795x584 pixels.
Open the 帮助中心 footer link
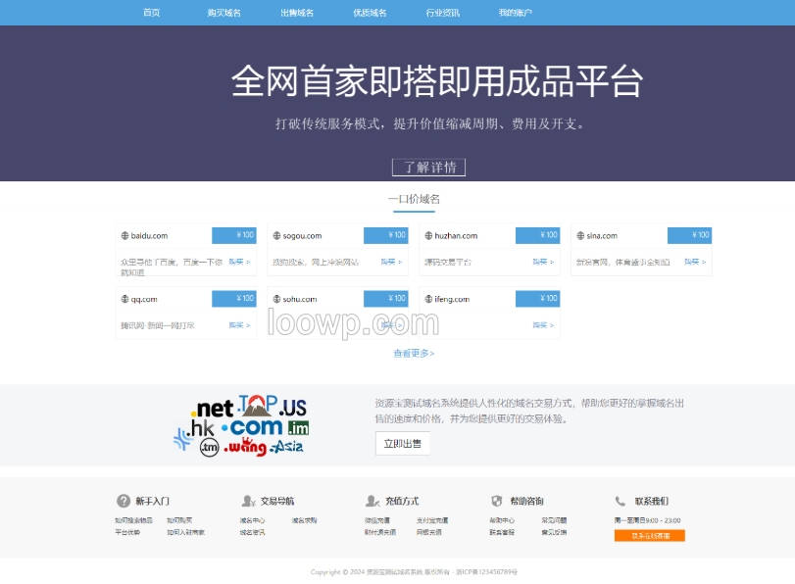point(502,520)
